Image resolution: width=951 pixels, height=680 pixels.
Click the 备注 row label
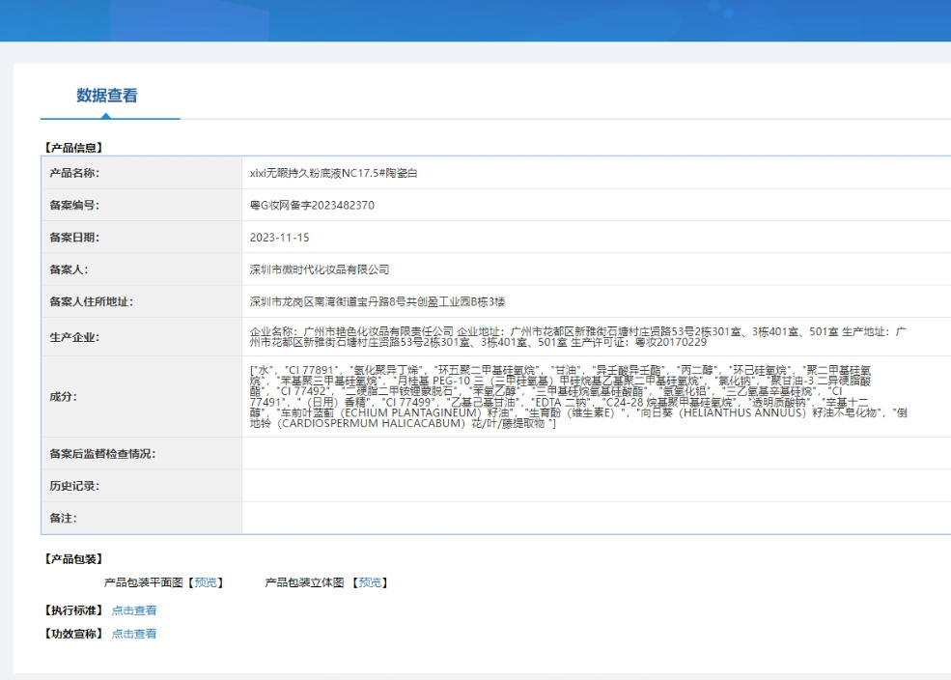coord(63,518)
